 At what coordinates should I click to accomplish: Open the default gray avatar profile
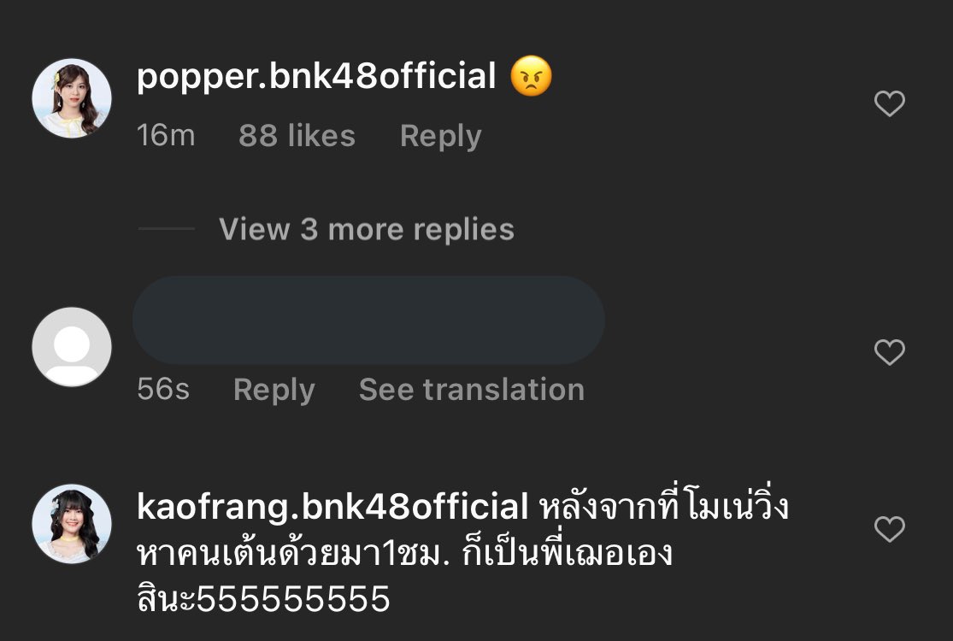click(x=72, y=346)
